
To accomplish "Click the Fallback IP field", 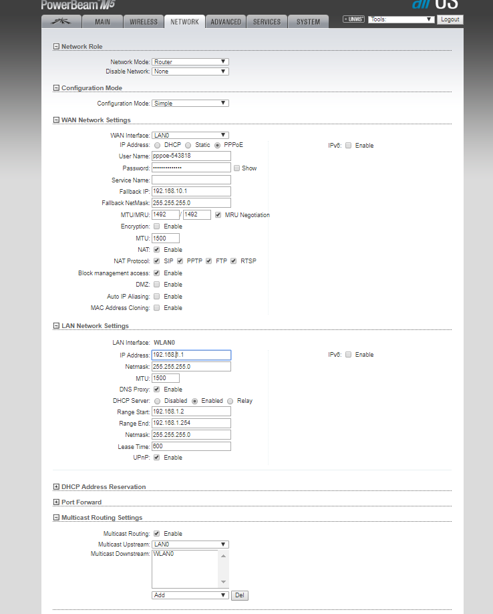I will [x=192, y=191].
